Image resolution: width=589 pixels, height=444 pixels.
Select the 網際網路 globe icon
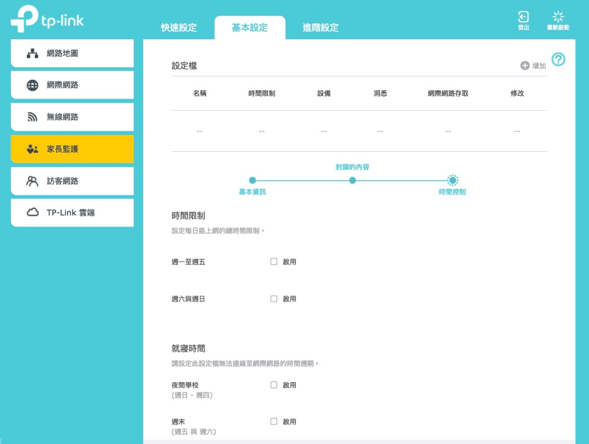click(32, 85)
